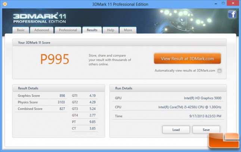Click the 3DMark app icon in title bar
The image size is (241, 152).
(5, 4)
